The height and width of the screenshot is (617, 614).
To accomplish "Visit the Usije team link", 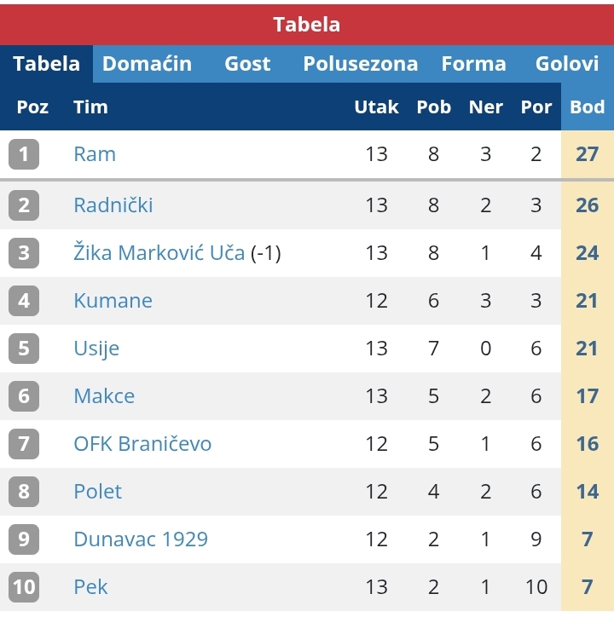I will coord(96,349).
